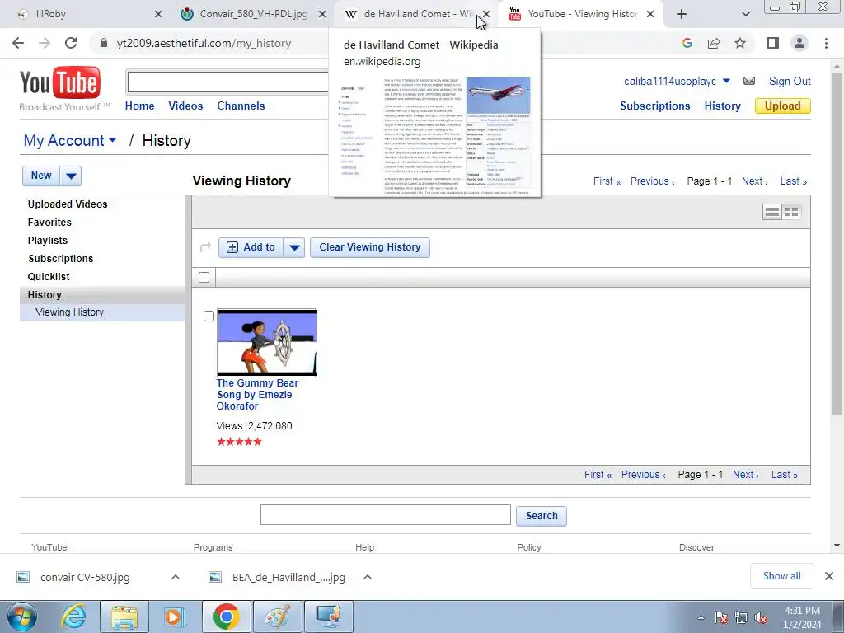Image resolution: width=844 pixels, height=633 pixels.
Task: Click the top Next pagination link
Action: tap(755, 181)
